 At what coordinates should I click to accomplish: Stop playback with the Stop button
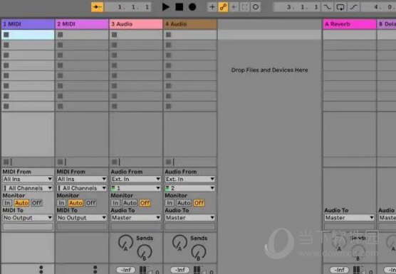179,7
